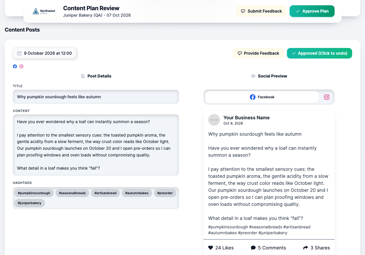Click the small Instagram platform icon under date
The height and width of the screenshot is (255, 365).
(21, 66)
